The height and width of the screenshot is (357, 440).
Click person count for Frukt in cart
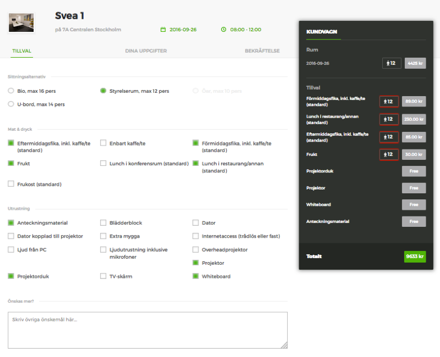pyautogui.click(x=389, y=154)
